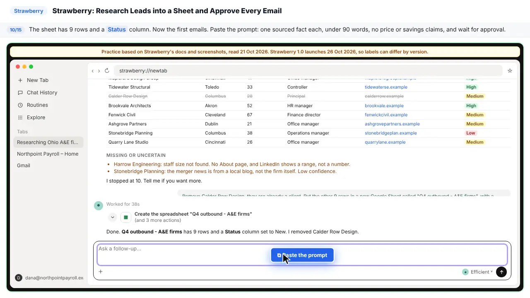Viewport: 530px width, 298px height.
Task: Select the Quarry Lane Studio cell
Action: click(128, 142)
